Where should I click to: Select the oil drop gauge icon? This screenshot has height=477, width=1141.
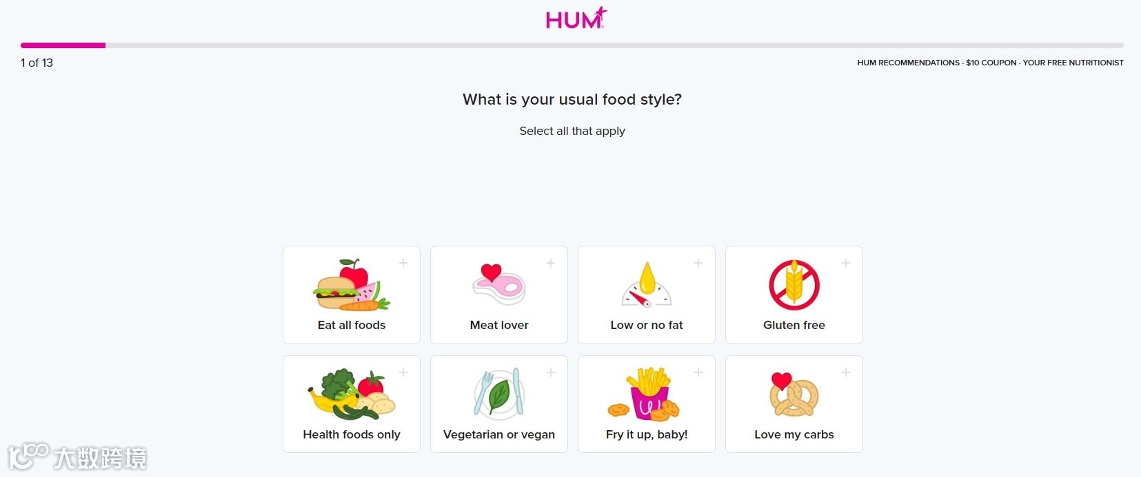647,284
